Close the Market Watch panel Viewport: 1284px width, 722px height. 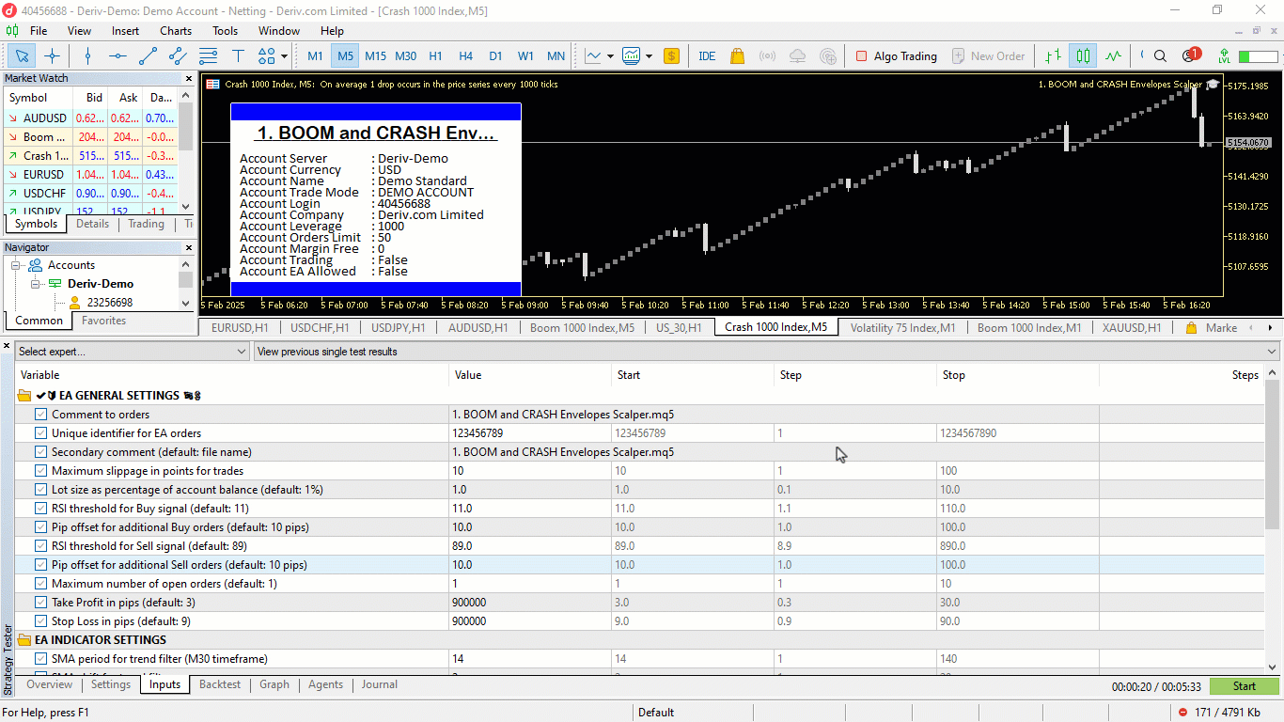(188, 79)
